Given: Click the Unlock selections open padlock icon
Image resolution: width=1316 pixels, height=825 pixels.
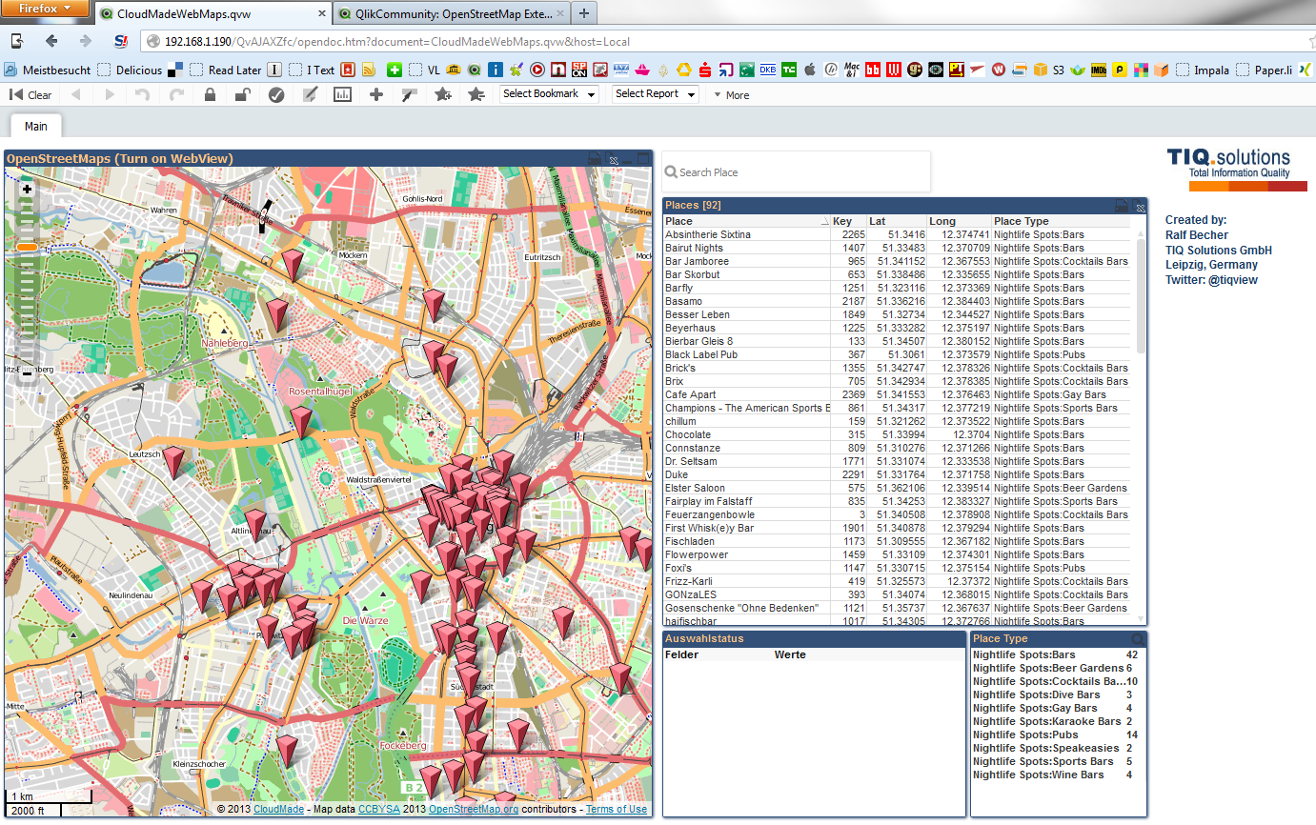Looking at the screenshot, I should click(x=242, y=94).
